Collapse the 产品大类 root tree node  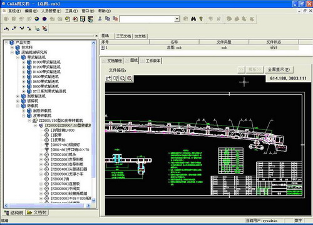6,42
